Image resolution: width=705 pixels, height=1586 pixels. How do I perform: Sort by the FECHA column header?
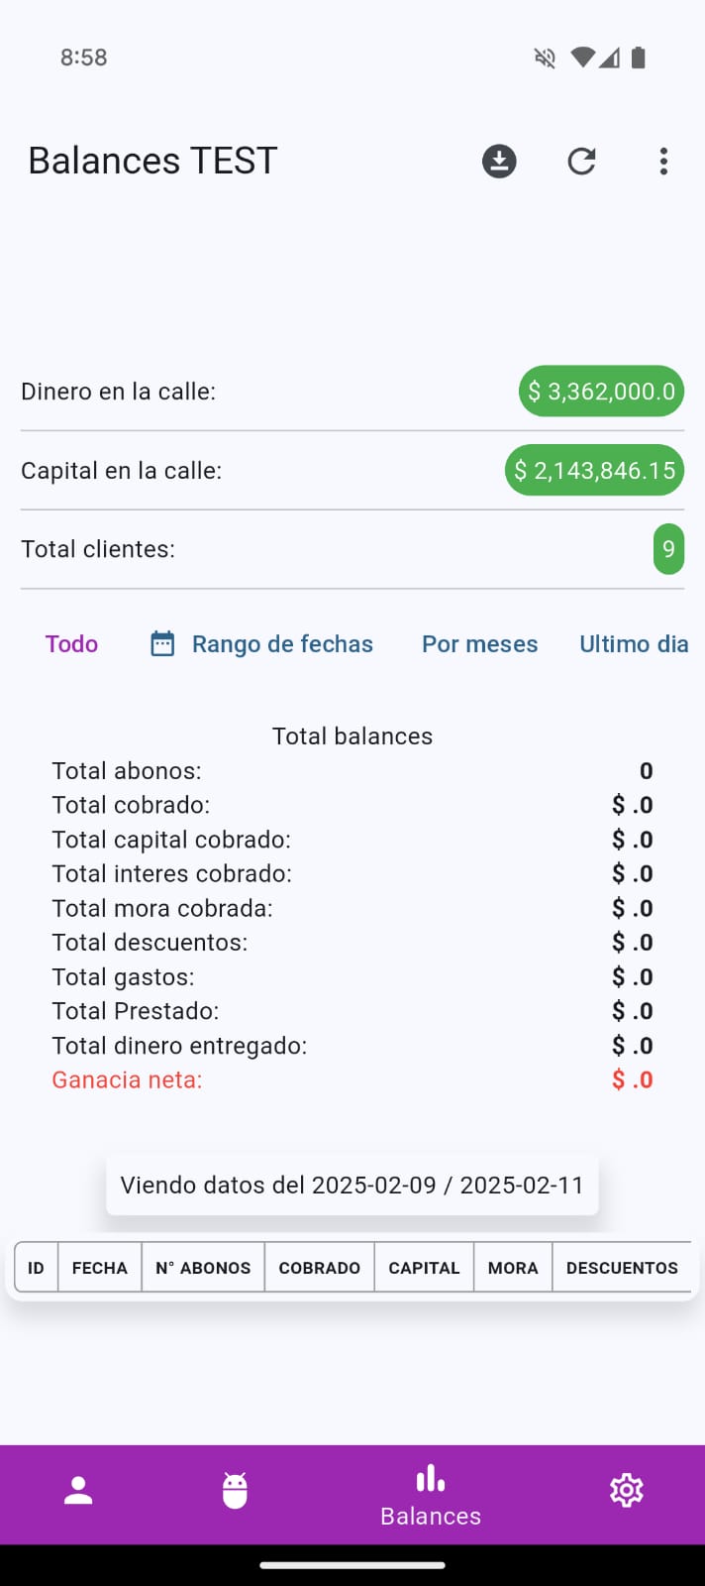pos(100,1268)
